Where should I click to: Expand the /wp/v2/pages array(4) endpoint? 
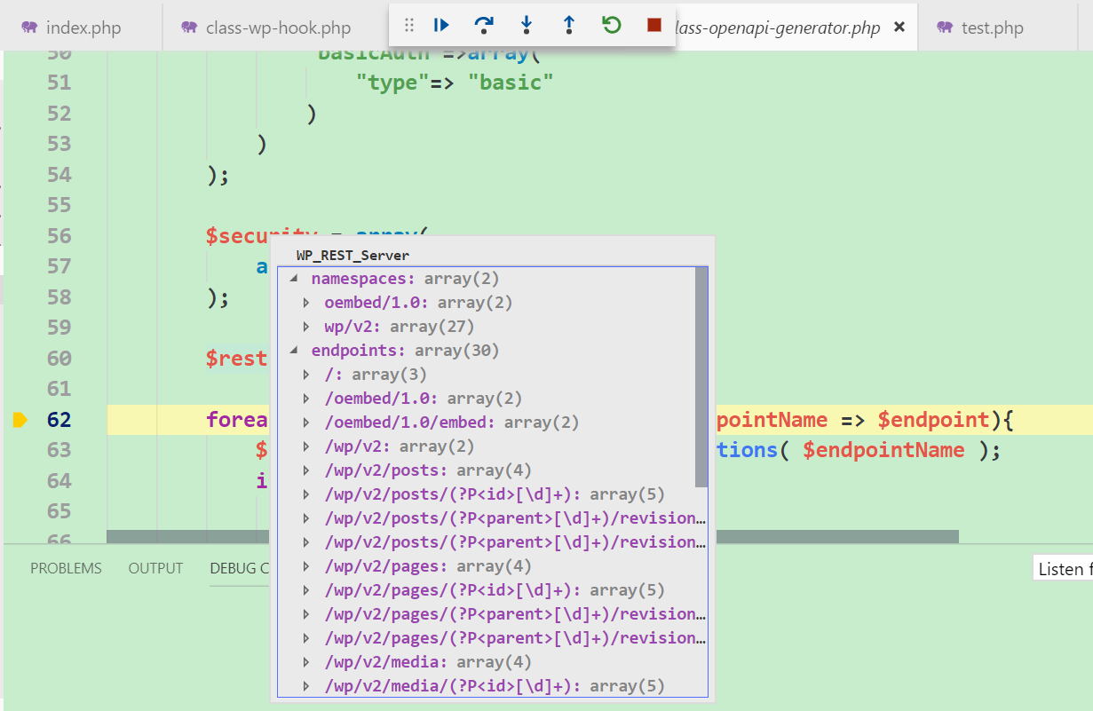(x=307, y=566)
